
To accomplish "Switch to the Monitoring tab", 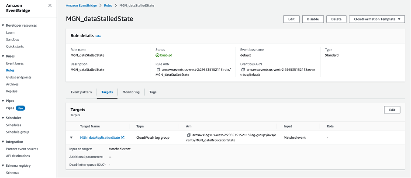I will click(x=131, y=92).
